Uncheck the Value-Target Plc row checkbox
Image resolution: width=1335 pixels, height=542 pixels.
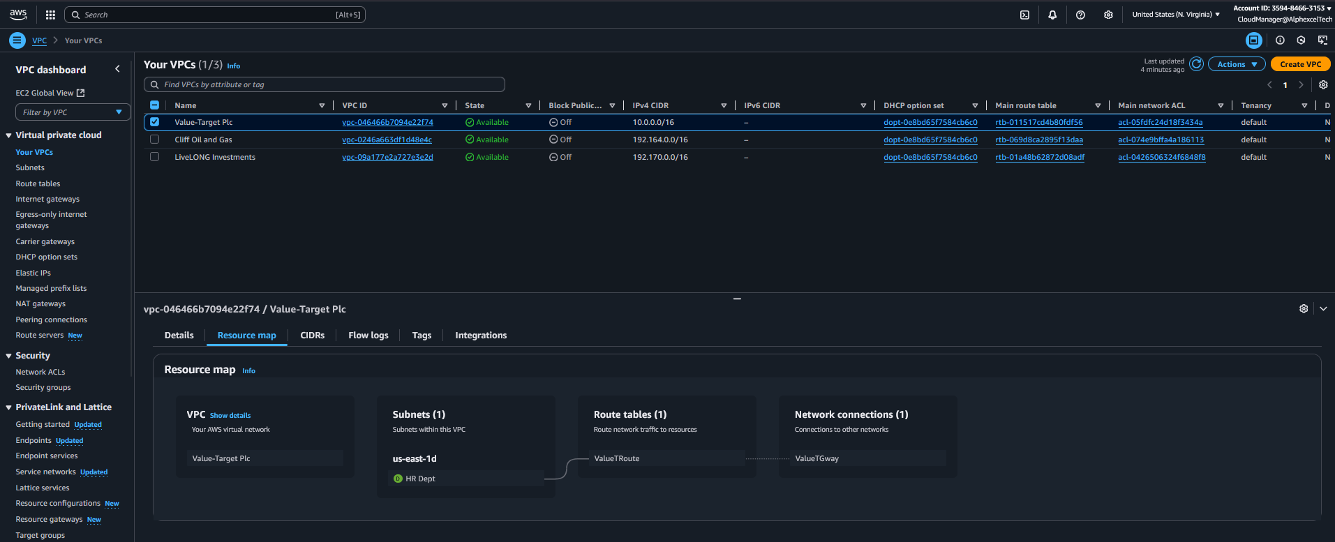(x=154, y=122)
